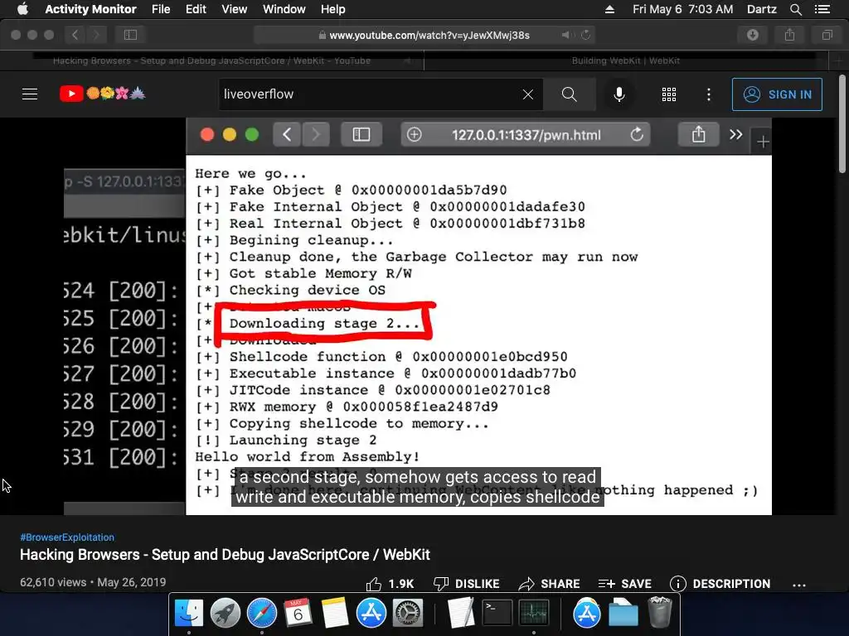Screen dimensions: 849x636
Task: Open Spotlight search in menu bar
Action: tap(795, 9)
